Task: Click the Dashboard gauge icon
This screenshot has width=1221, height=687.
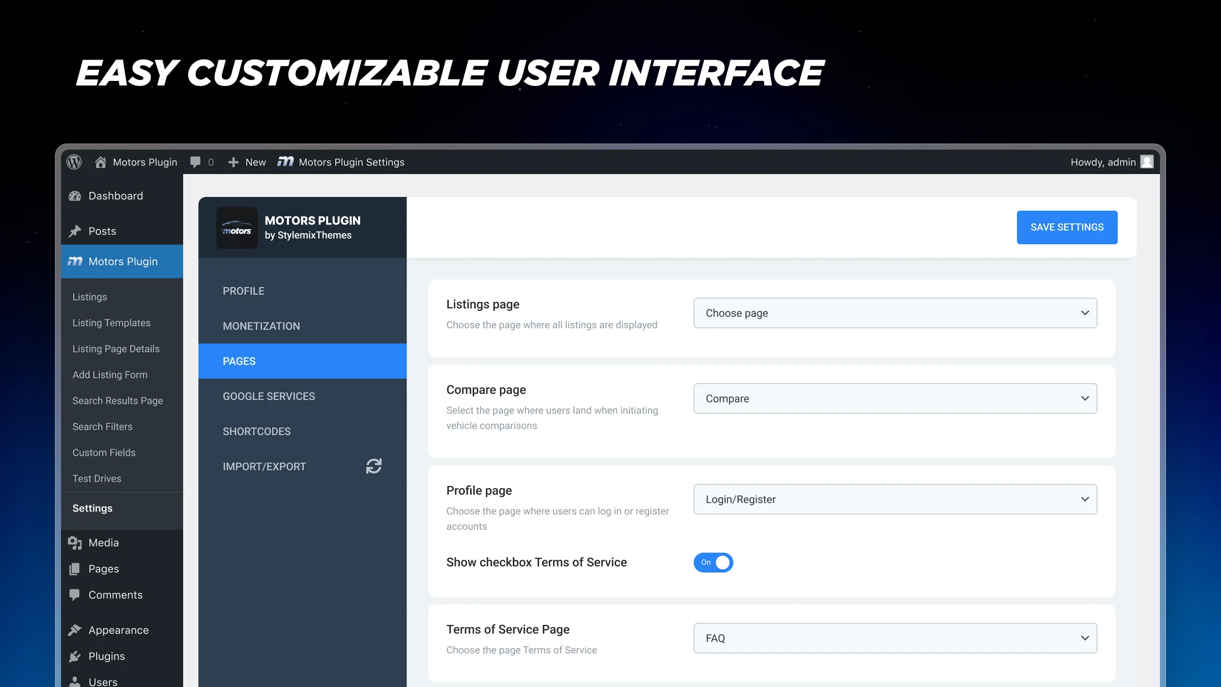Action: tap(75, 196)
